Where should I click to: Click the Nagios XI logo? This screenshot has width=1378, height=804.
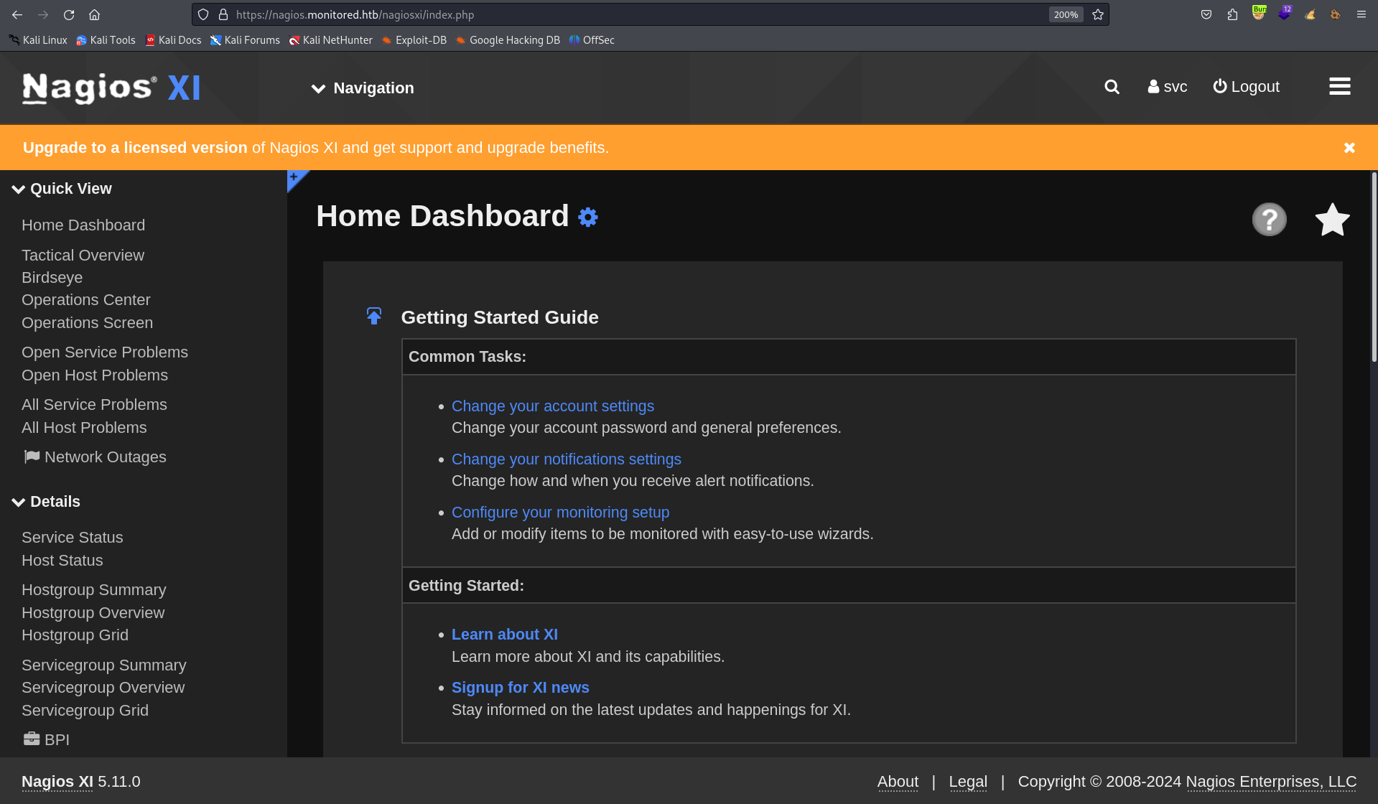click(x=111, y=88)
